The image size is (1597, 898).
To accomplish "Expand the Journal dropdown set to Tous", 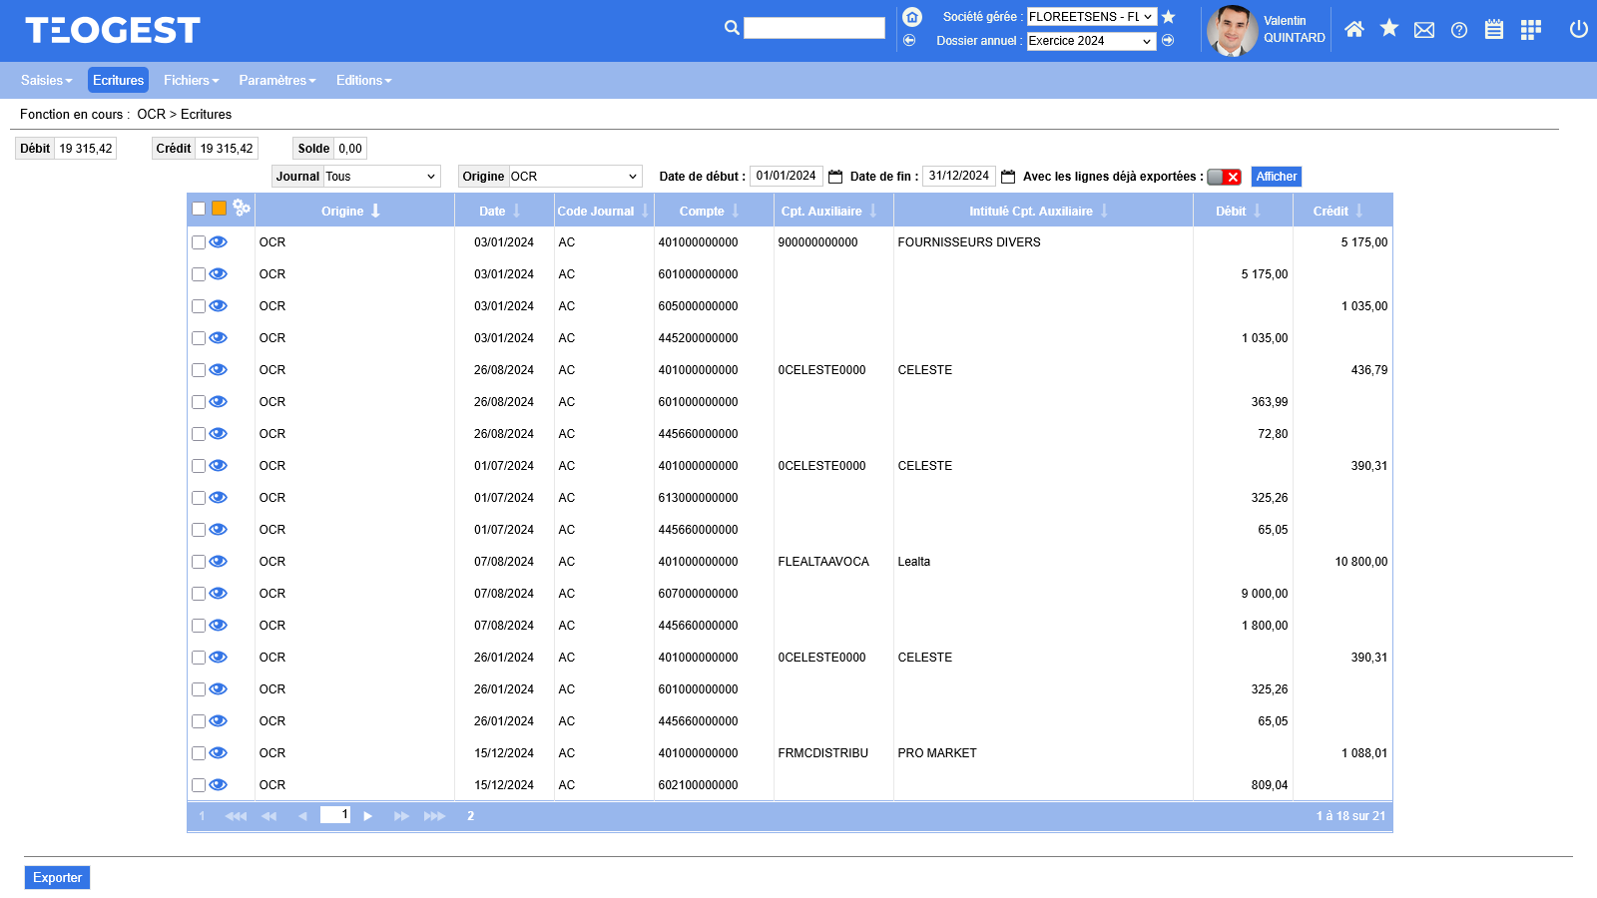I will [x=381, y=177].
